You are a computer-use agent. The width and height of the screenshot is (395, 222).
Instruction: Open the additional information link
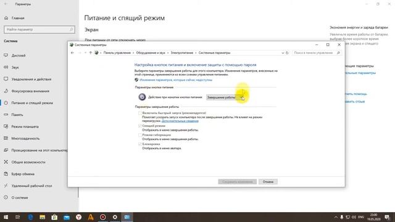coord(180,121)
